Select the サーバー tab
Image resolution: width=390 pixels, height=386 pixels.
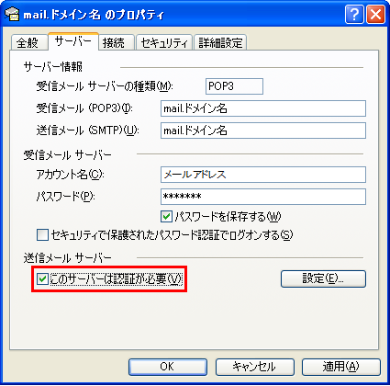(73, 41)
